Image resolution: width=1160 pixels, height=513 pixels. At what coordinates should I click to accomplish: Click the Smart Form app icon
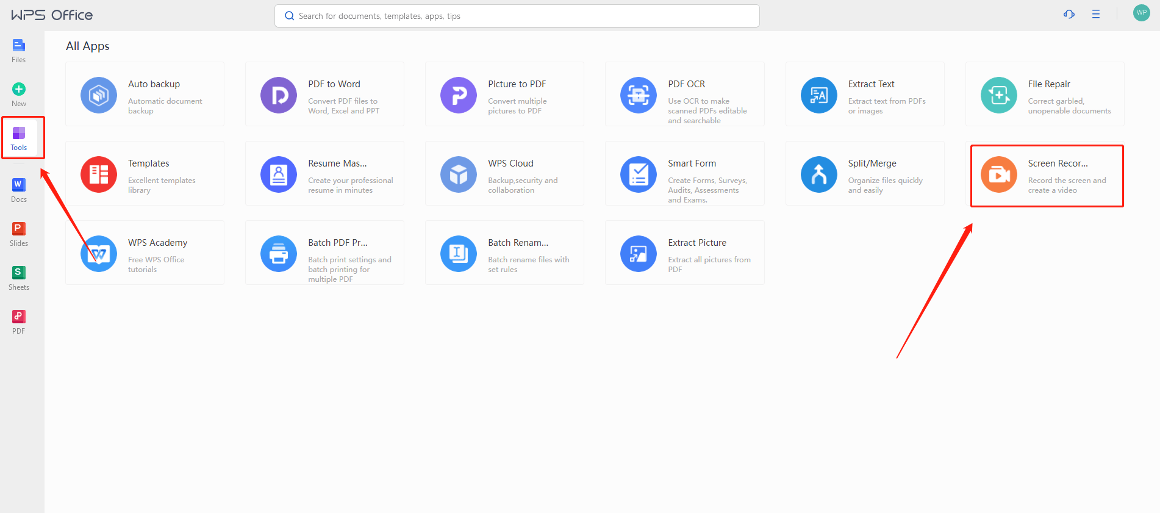[x=639, y=174]
